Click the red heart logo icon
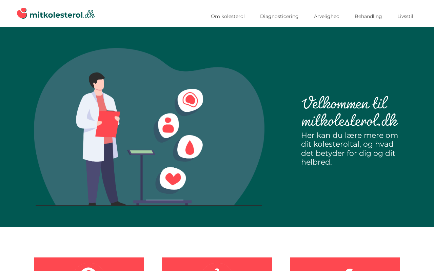Viewport: 434px width, 271px height. point(22,13)
